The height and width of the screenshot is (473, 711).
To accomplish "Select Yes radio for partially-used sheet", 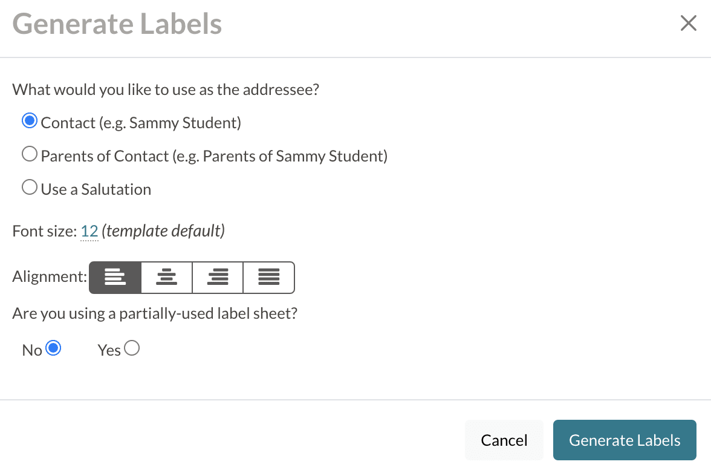I will (132, 348).
